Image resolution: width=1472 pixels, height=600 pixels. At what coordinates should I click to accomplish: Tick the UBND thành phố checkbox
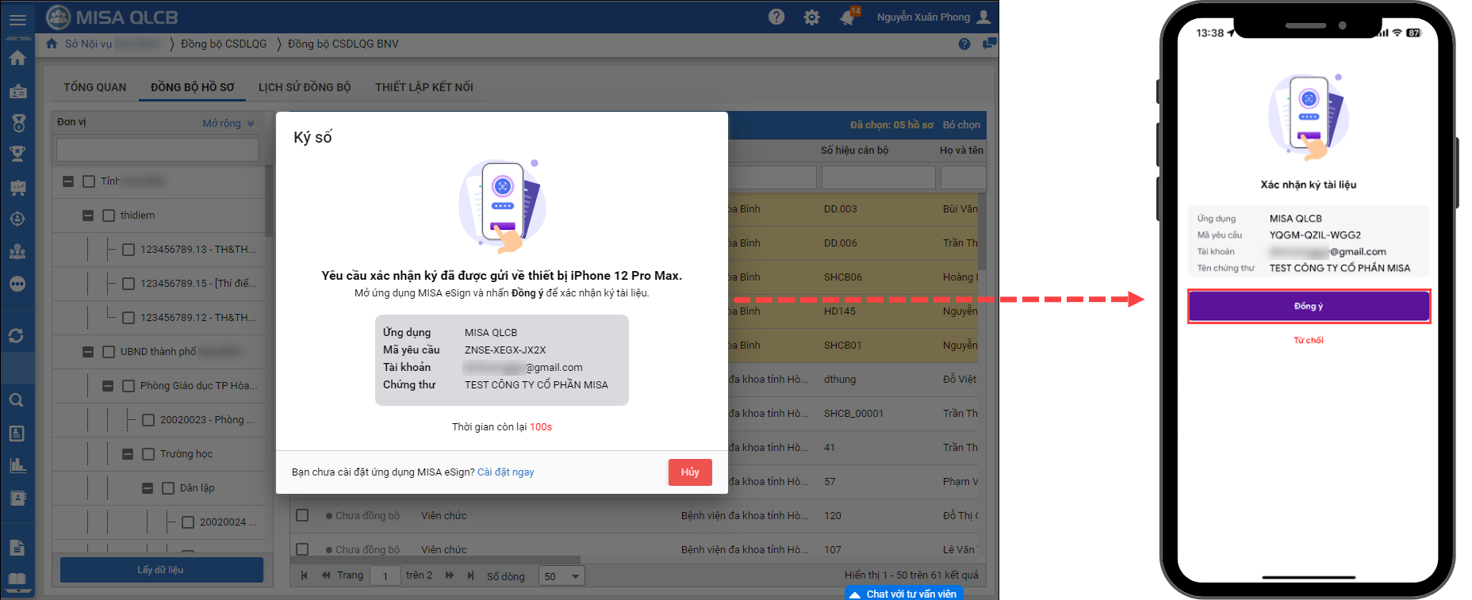[x=109, y=352]
